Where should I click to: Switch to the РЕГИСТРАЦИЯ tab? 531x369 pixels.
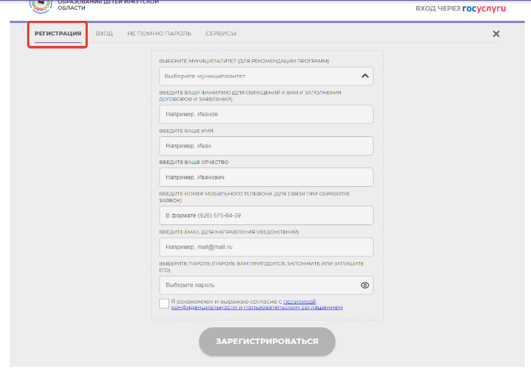click(58, 33)
